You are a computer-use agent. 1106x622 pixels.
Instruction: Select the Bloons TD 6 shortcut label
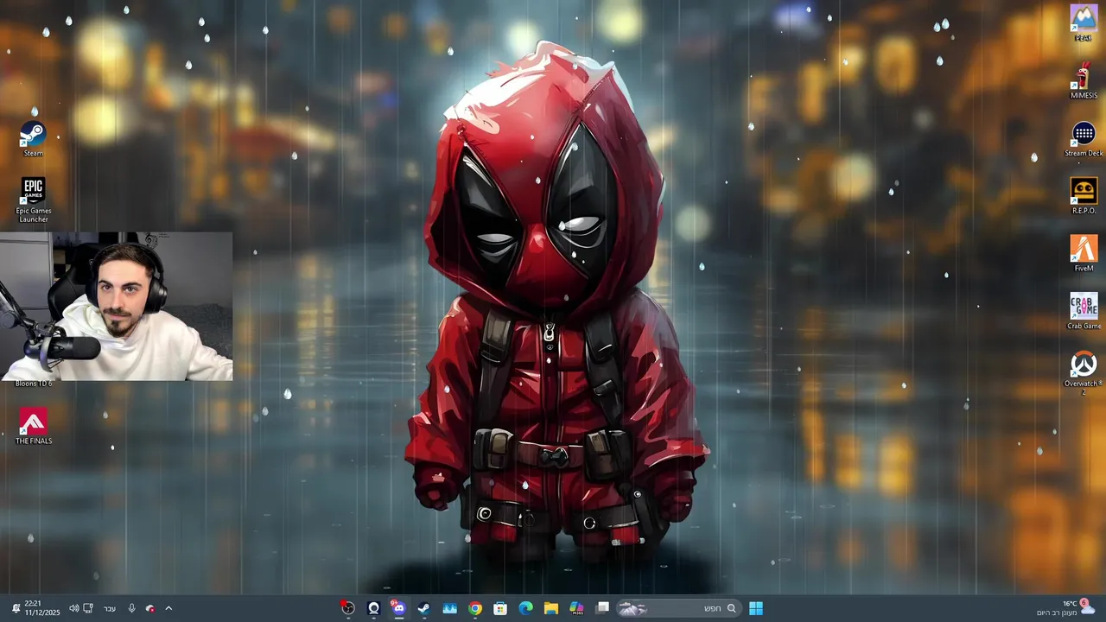[x=33, y=384]
